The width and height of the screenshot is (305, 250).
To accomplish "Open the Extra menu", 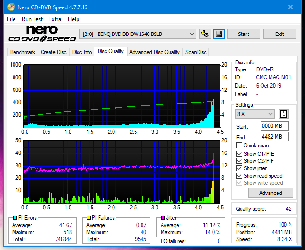I will [x=55, y=19].
